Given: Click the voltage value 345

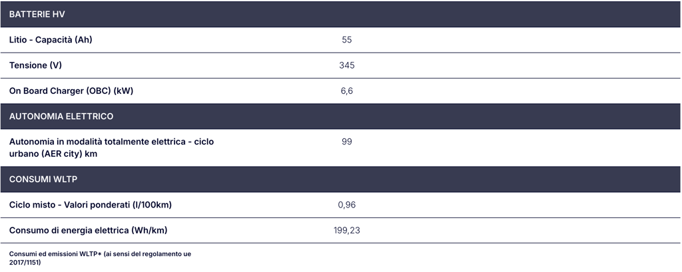Looking at the screenshot, I should tap(346, 65).
